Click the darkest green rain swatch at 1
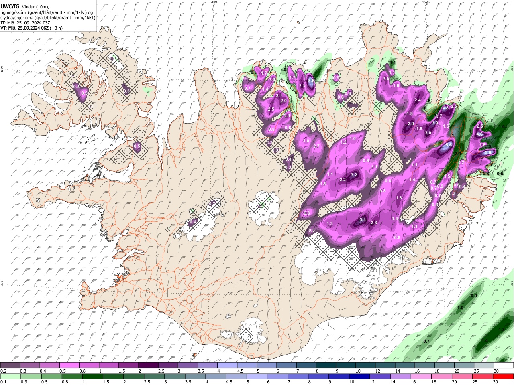514x385 pixels. click(92, 376)
